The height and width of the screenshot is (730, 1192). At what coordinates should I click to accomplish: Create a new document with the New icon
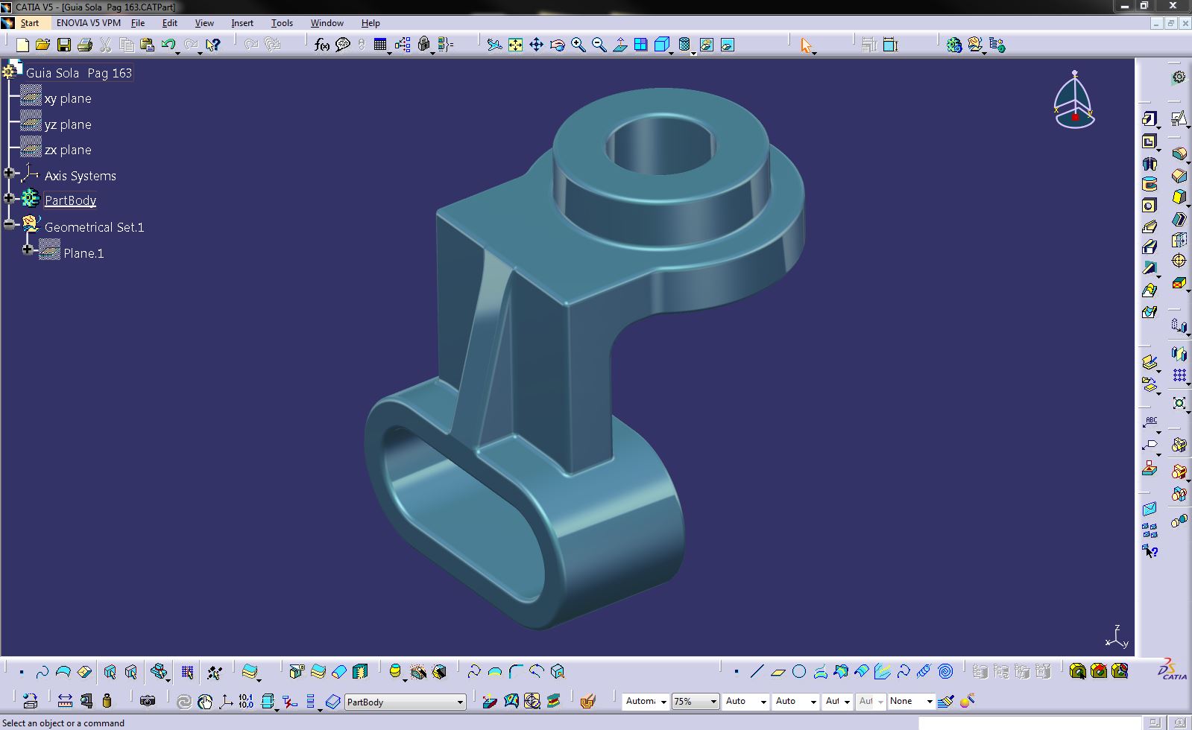[x=22, y=45]
